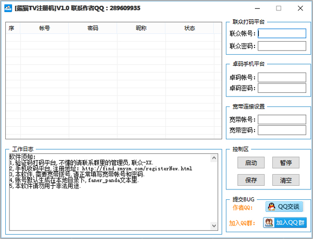Click the 密码 column header
Image resolution: width=313 pixels, height=239 pixels.
pyautogui.click(x=93, y=28)
